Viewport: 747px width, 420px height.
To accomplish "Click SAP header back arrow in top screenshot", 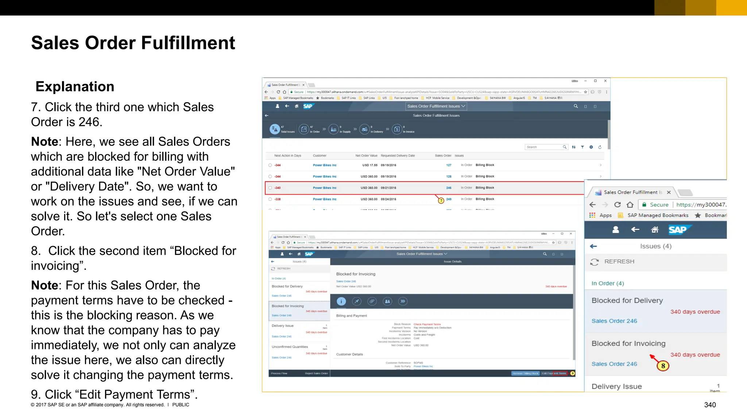I will (x=287, y=106).
